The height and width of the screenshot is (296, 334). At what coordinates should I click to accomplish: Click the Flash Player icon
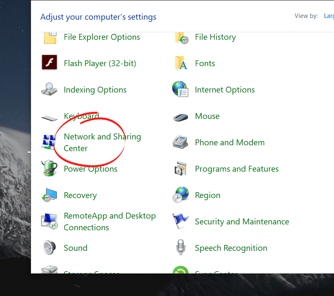click(49, 63)
